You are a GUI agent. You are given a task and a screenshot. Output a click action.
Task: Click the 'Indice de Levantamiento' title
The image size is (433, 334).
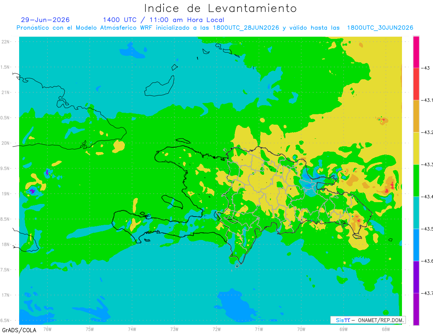(x=220, y=8)
